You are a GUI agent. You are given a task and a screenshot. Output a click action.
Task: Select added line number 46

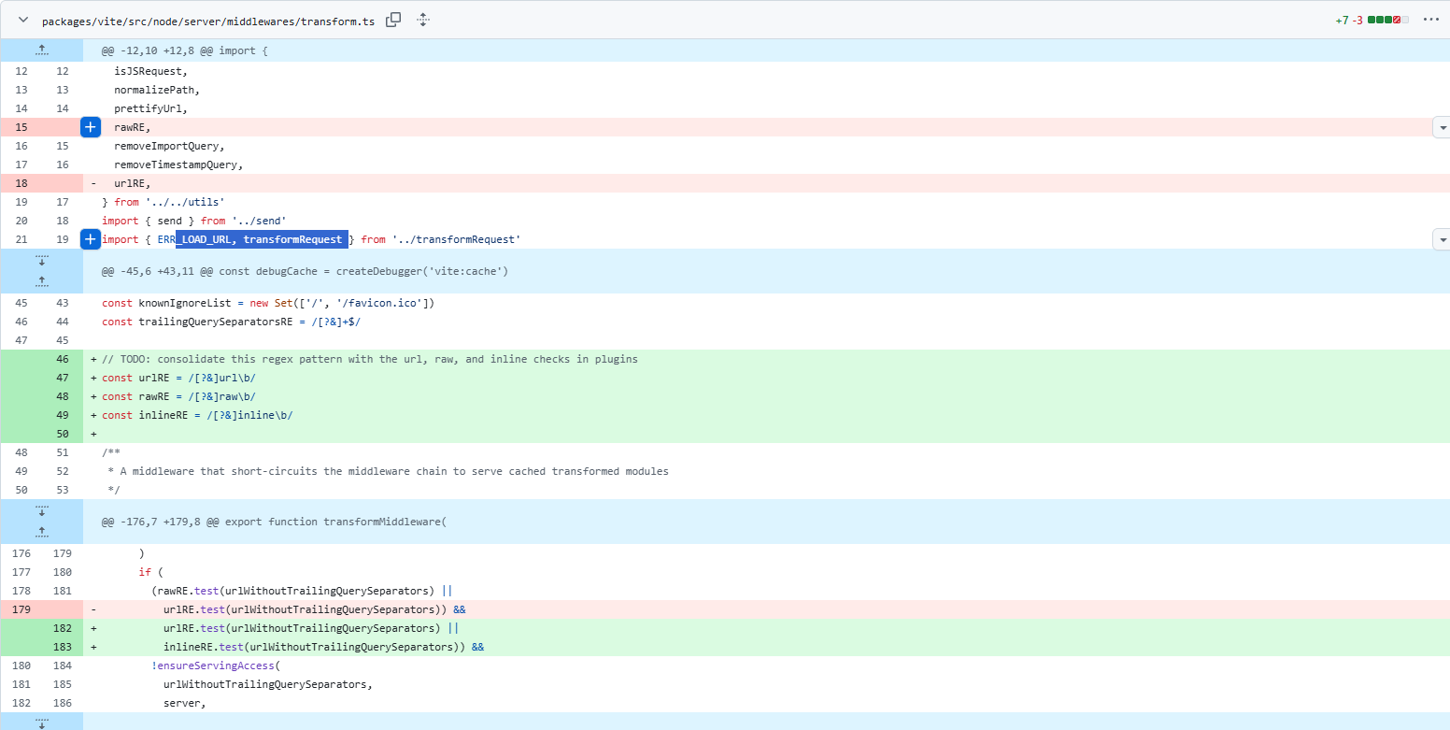[63, 359]
